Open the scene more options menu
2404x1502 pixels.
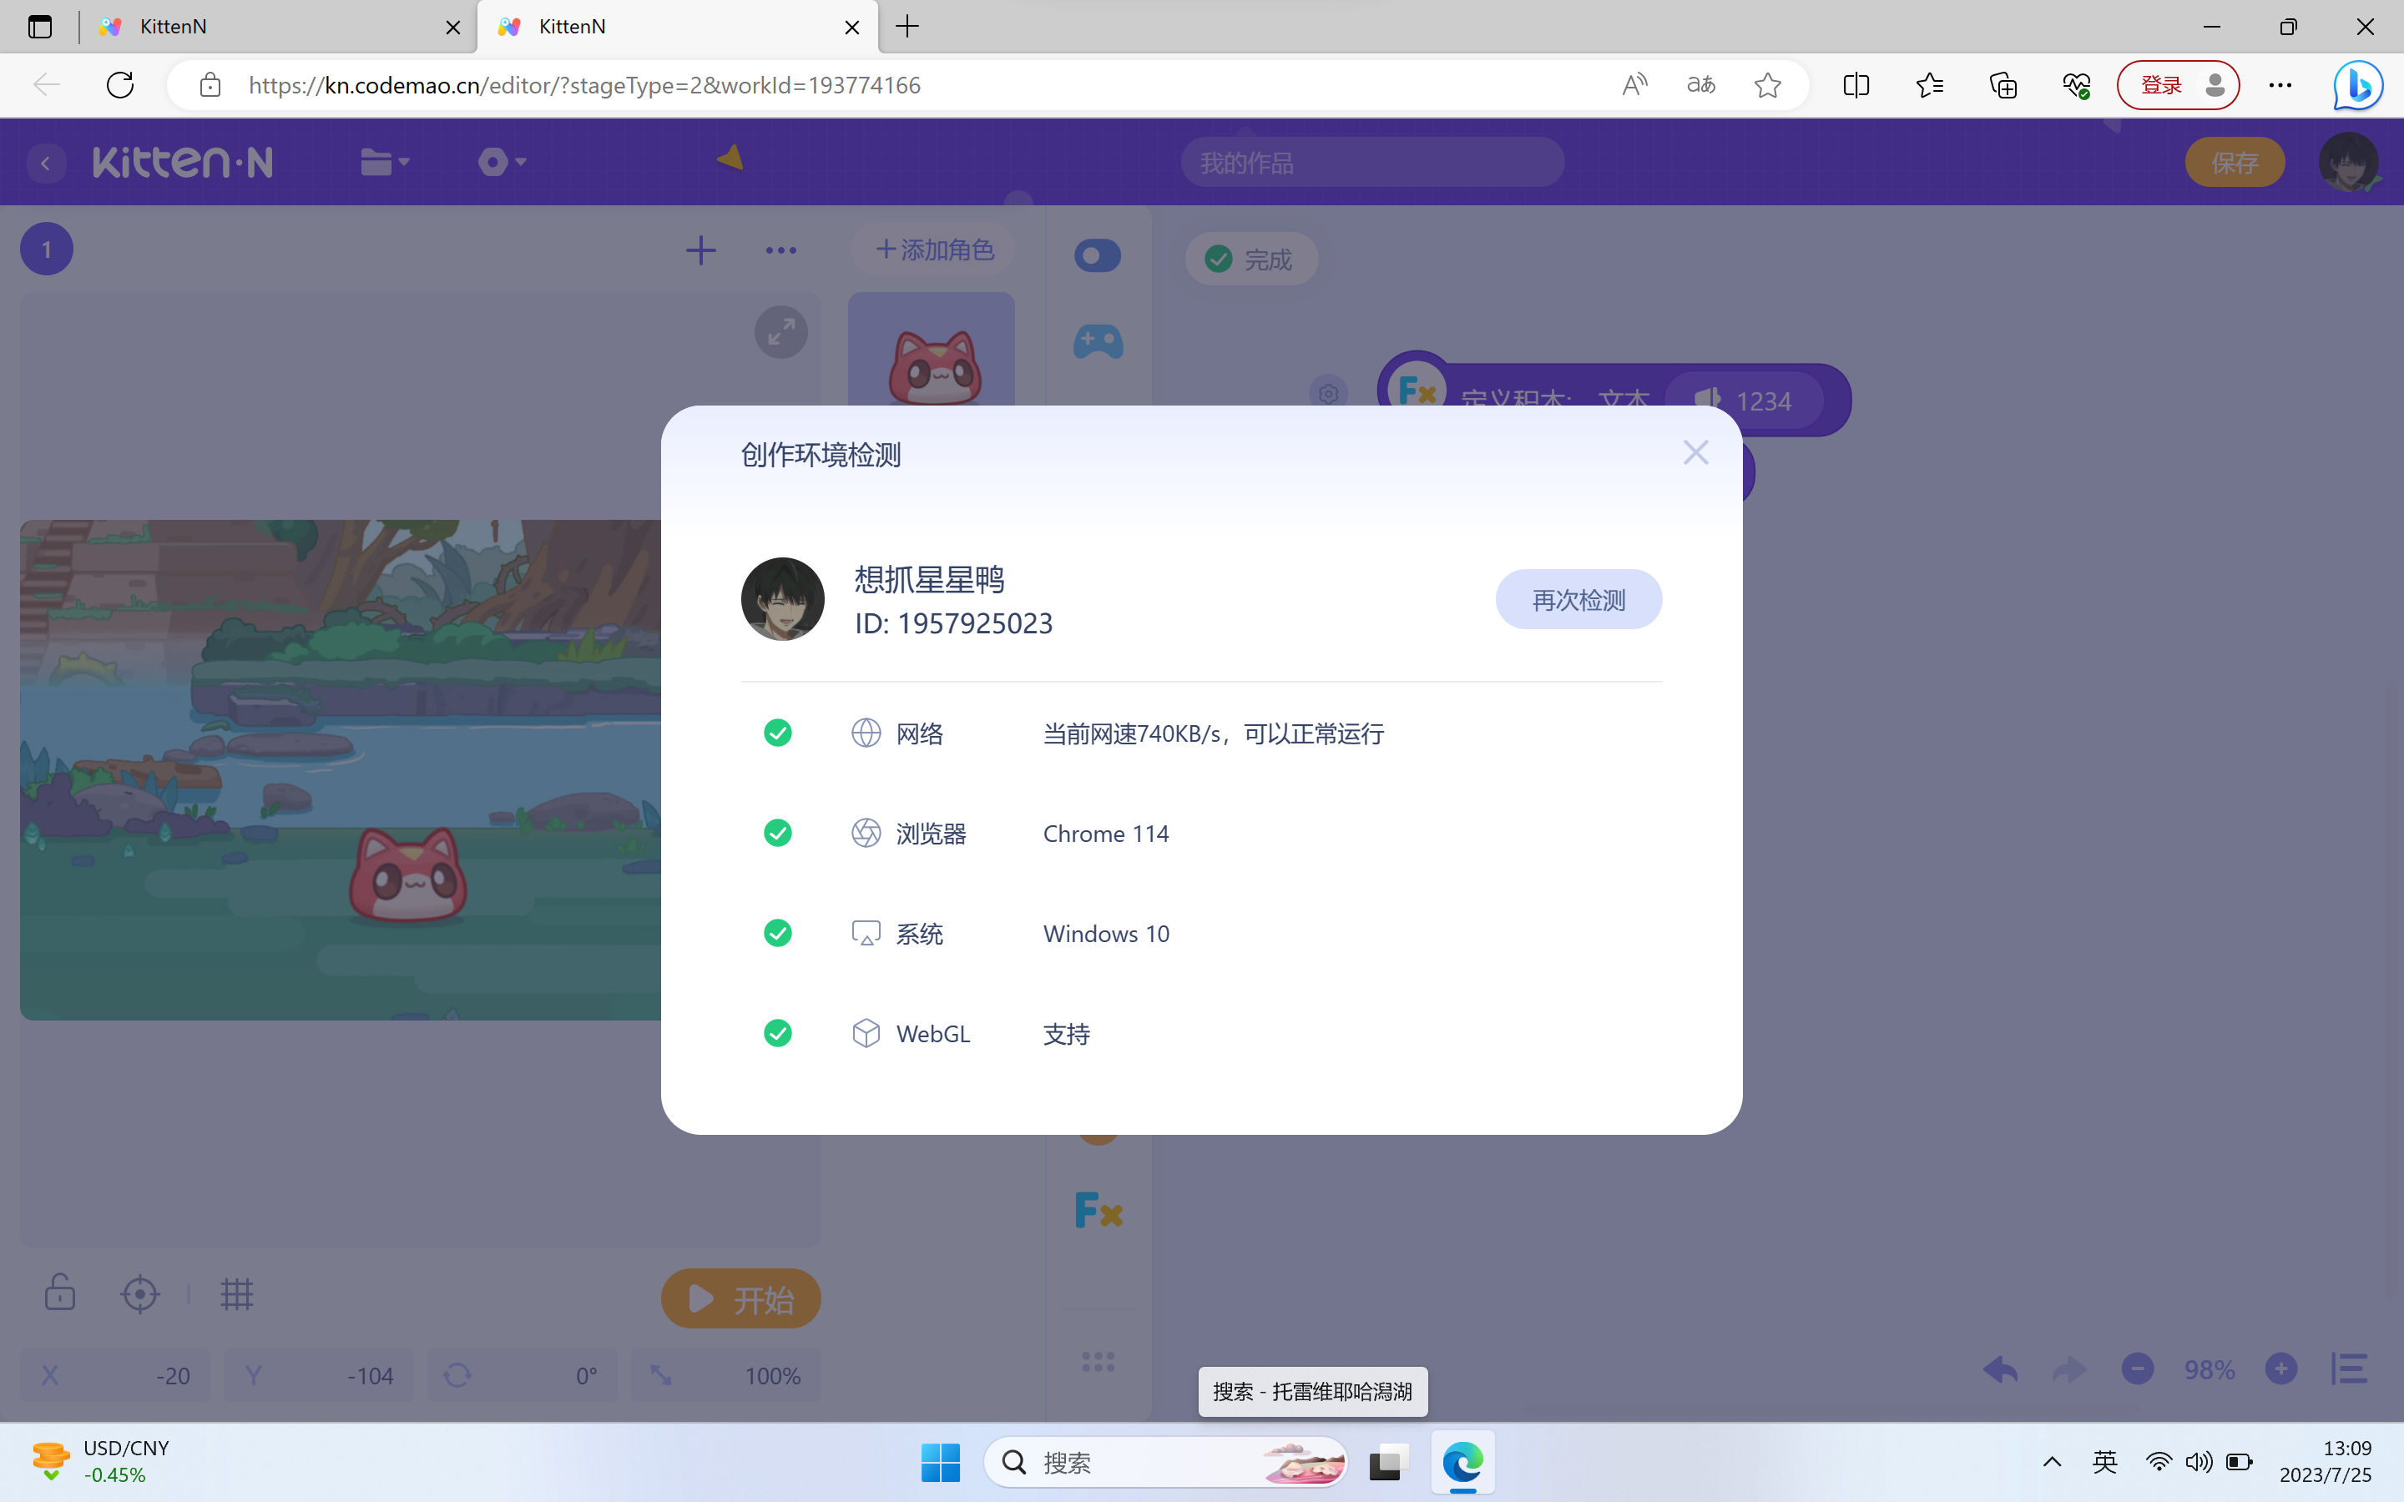(780, 250)
